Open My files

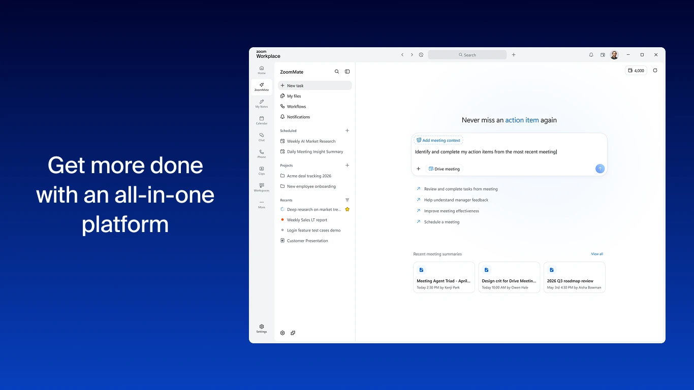point(315,96)
